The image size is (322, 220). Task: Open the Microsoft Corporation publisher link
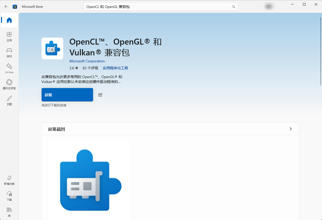[87, 61]
